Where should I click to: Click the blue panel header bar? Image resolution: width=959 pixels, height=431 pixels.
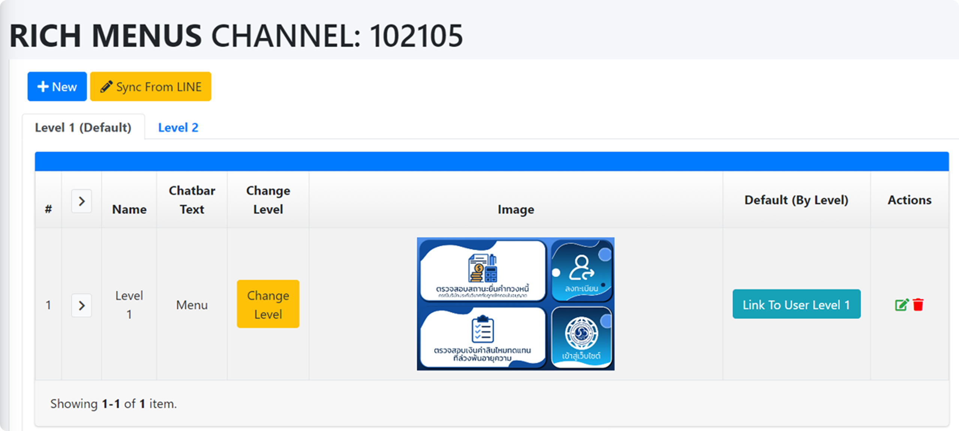point(491,161)
